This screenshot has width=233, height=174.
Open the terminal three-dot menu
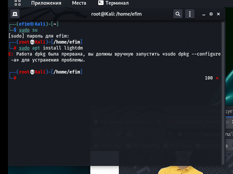(x=190, y=14)
